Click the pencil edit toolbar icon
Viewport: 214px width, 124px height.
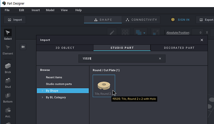click(112, 32)
